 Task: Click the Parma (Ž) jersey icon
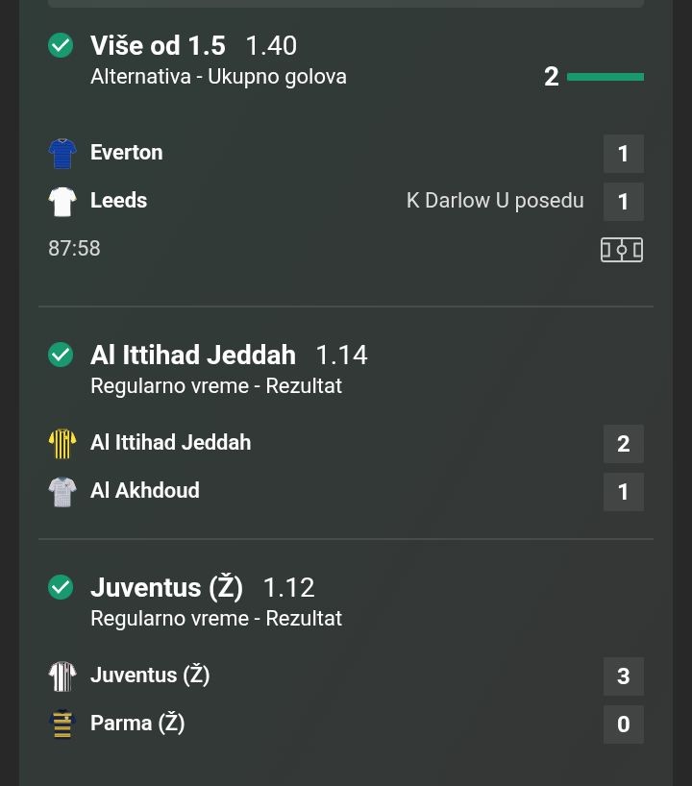[x=62, y=724]
